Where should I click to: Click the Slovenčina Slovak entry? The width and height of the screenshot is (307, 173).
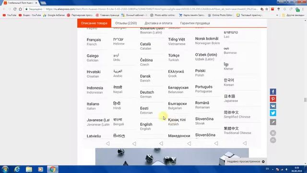click(x=204, y=121)
